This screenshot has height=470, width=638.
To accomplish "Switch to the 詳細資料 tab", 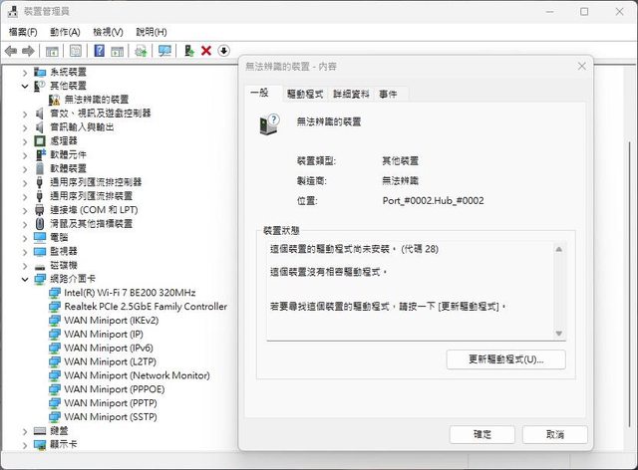I will coord(351,94).
